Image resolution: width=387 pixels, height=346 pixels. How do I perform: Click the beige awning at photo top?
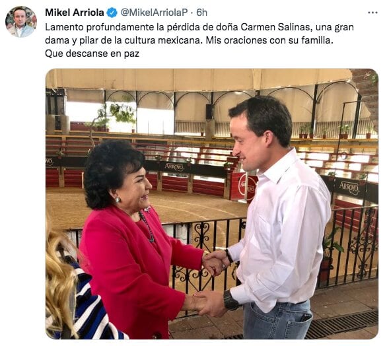(197, 79)
